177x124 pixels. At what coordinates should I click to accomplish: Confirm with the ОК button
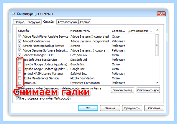pos(88,108)
